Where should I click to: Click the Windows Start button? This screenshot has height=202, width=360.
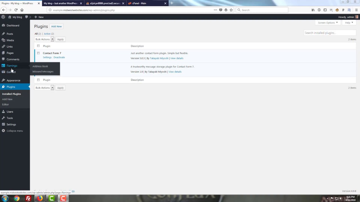5,199
